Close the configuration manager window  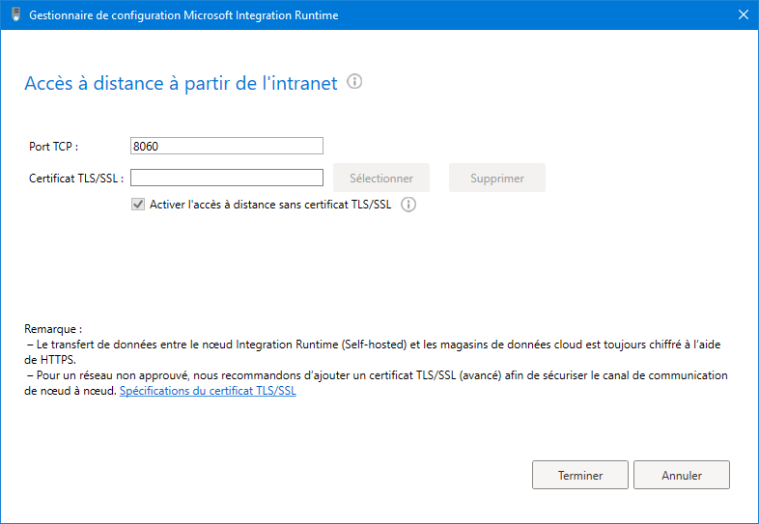pyautogui.click(x=744, y=14)
